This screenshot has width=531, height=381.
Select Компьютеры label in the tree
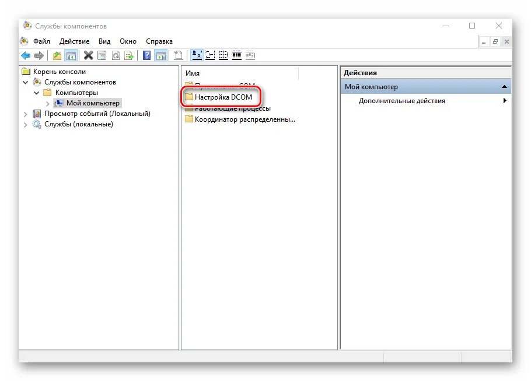[x=76, y=93]
